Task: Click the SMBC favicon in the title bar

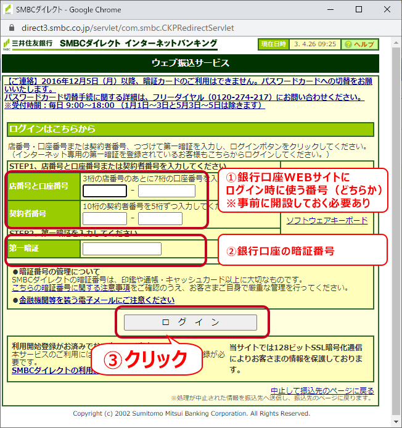Action: (x=7, y=9)
